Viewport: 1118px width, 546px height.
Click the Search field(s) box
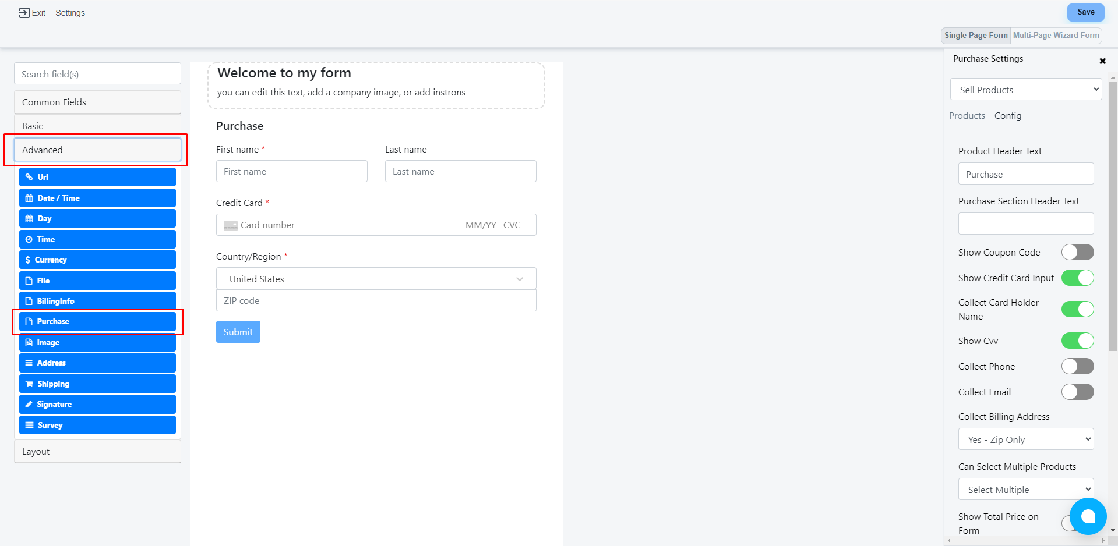pos(97,74)
